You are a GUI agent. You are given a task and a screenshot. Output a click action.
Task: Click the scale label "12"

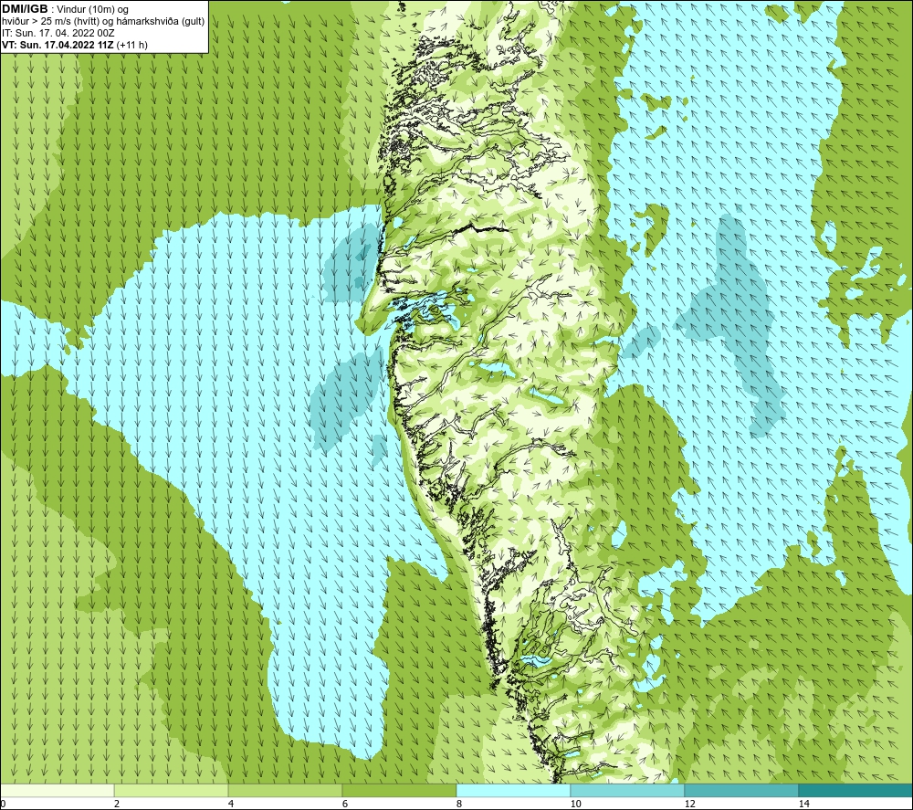690,805
